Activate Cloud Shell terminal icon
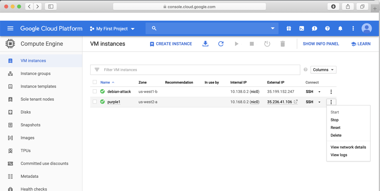The height and width of the screenshot is (191, 380). pos(301,29)
